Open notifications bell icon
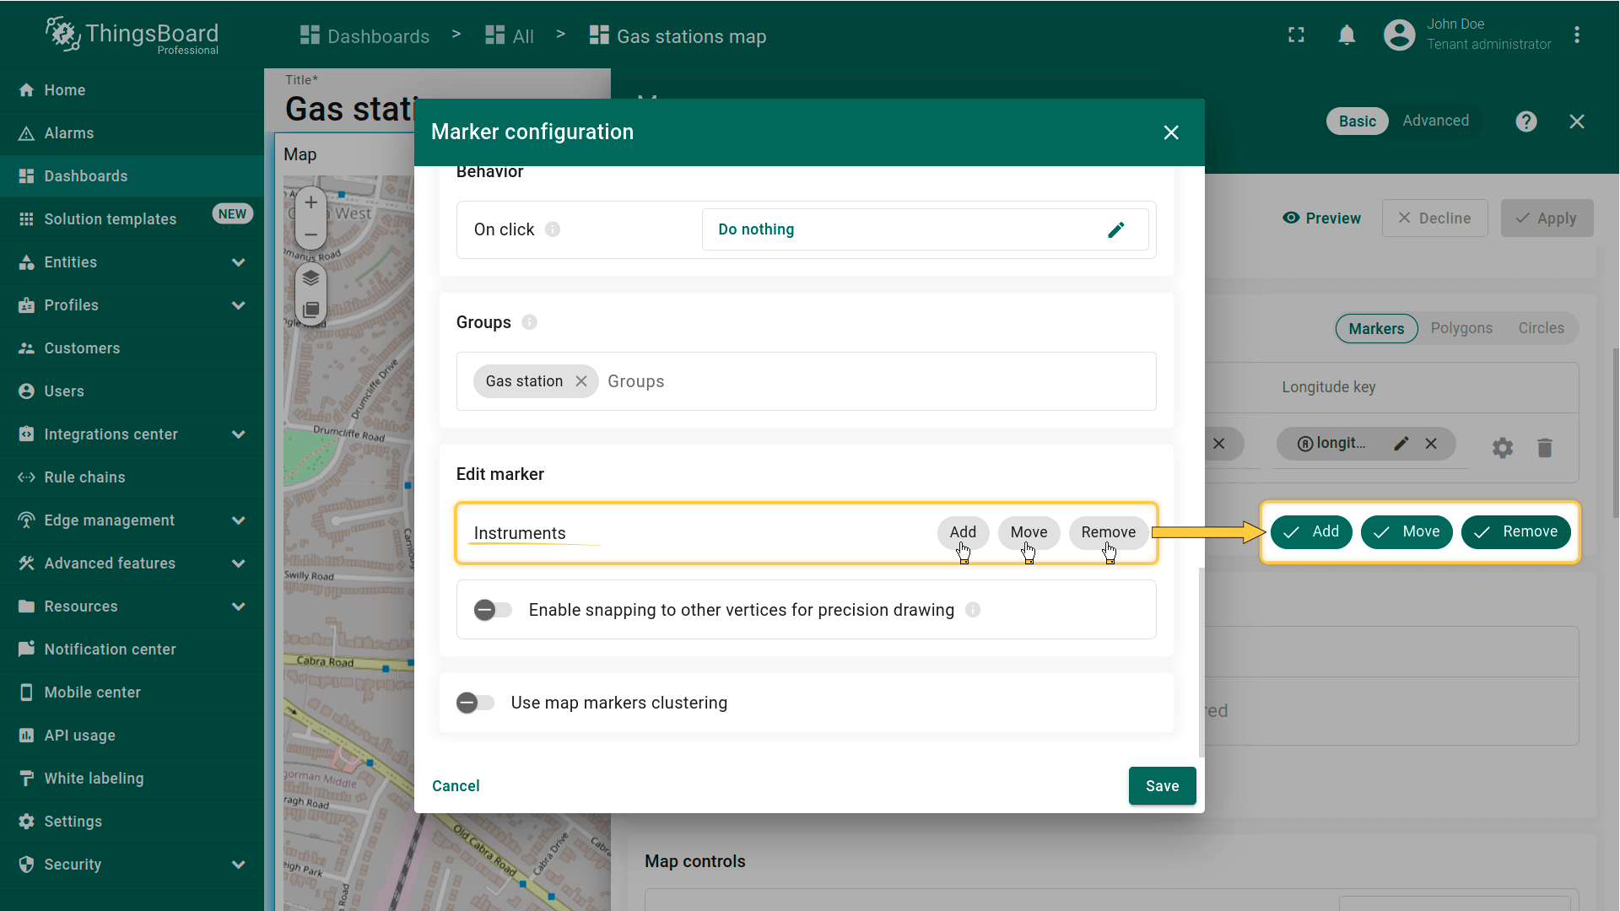This screenshot has width=1620, height=911. pyautogui.click(x=1347, y=35)
